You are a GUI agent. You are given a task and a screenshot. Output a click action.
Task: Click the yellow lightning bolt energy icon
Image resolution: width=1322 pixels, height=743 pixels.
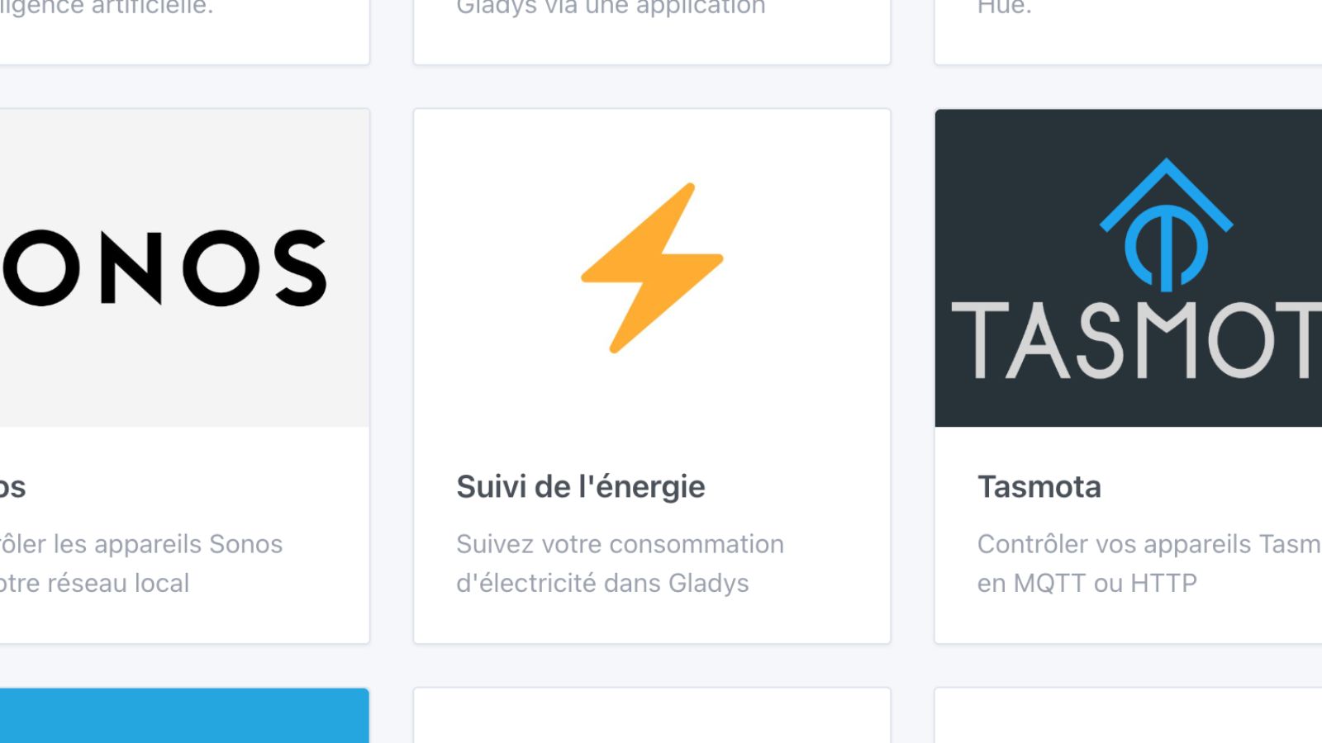[652, 267]
